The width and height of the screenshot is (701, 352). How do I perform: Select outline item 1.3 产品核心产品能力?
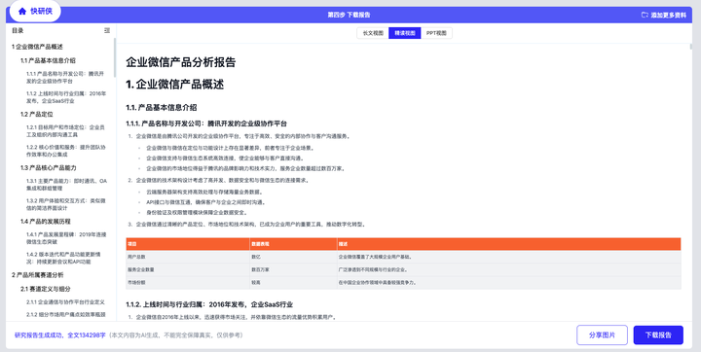click(x=49, y=168)
